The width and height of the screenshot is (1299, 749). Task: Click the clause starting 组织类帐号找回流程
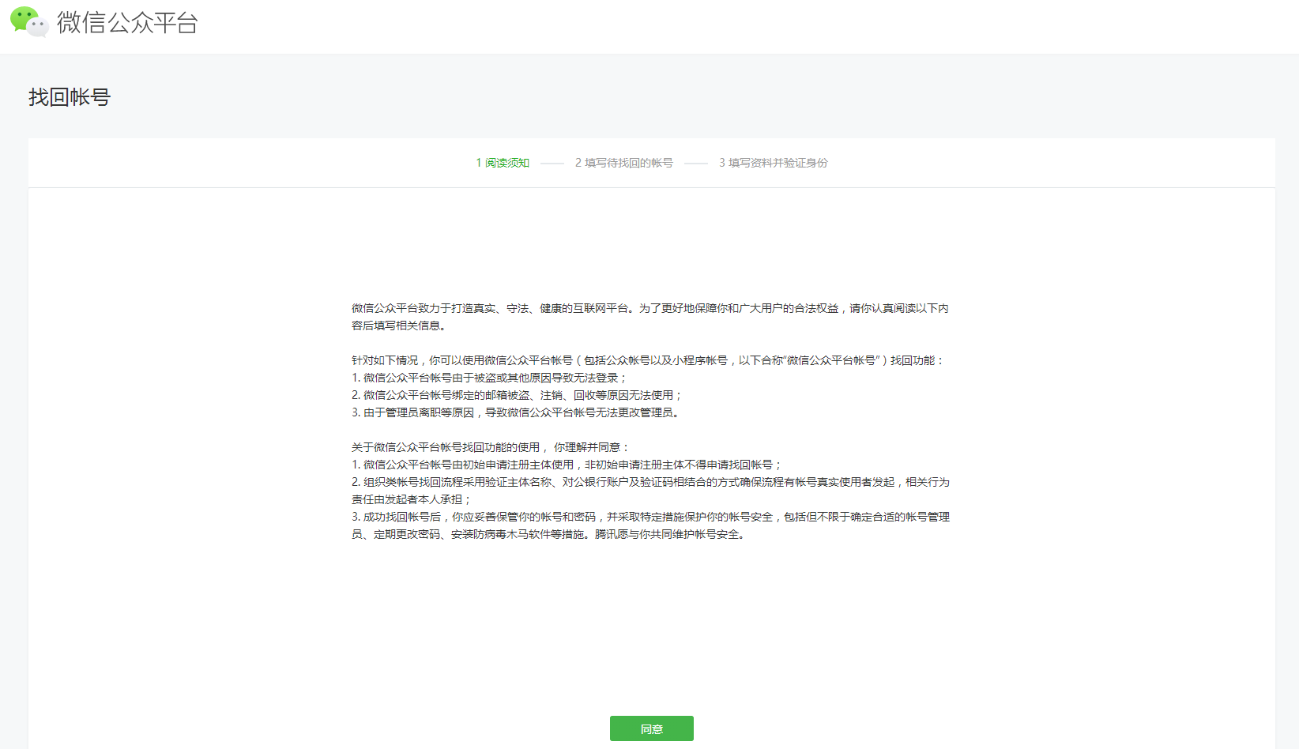pos(650,482)
